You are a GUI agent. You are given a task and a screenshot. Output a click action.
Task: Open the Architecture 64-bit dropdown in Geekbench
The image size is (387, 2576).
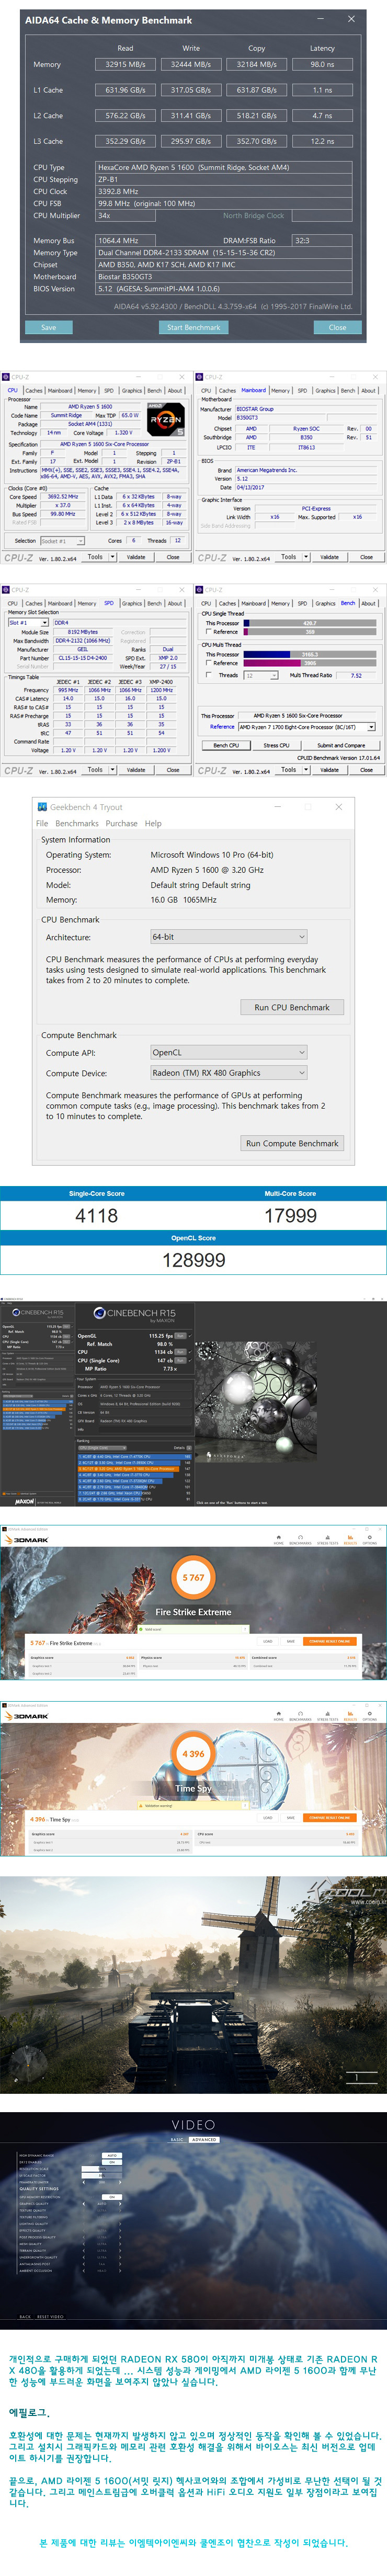pyautogui.click(x=228, y=937)
